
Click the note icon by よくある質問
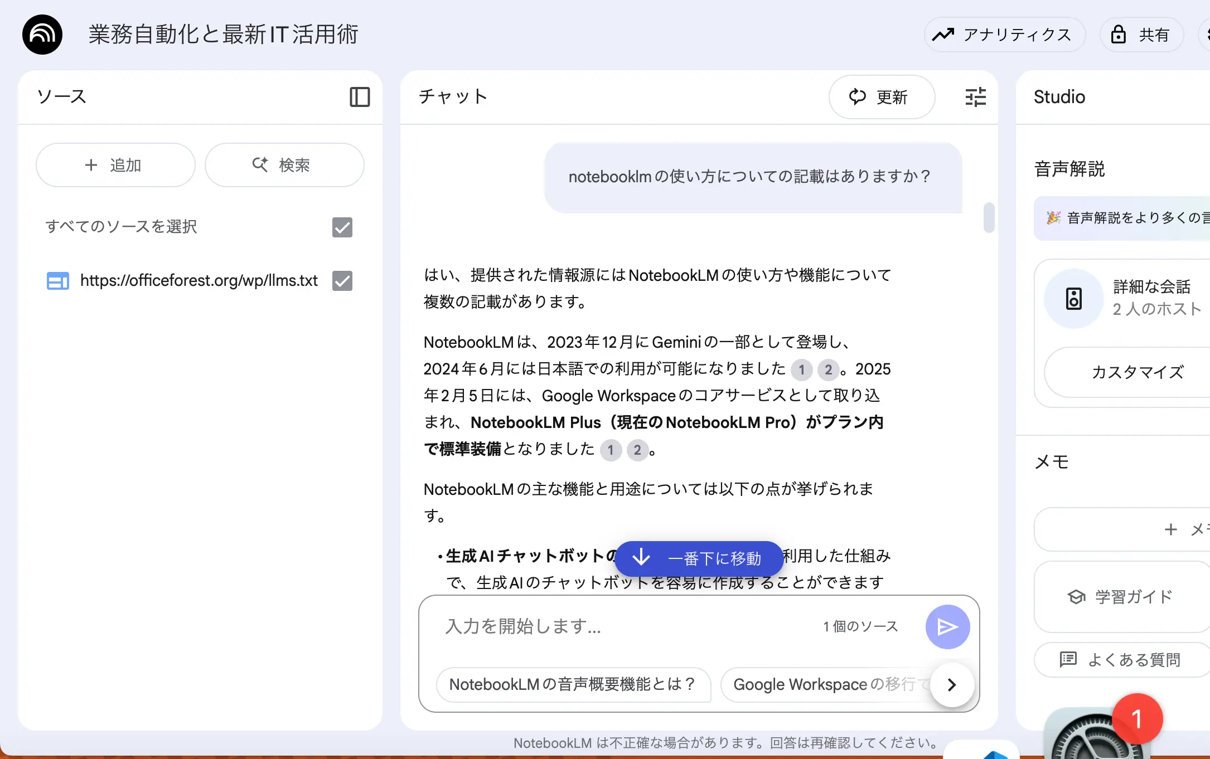pyautogui.click(x=1068, y=660)
